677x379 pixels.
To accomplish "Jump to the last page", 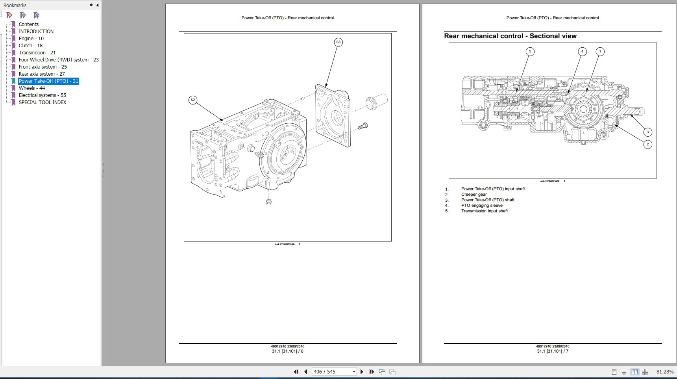I will [371, 372].
